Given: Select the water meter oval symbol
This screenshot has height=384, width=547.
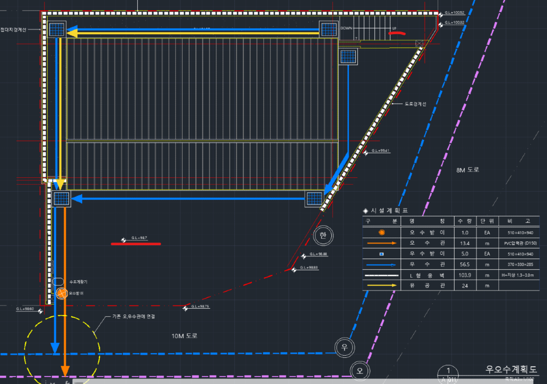Looking at the screenshot, I should 58,281.
